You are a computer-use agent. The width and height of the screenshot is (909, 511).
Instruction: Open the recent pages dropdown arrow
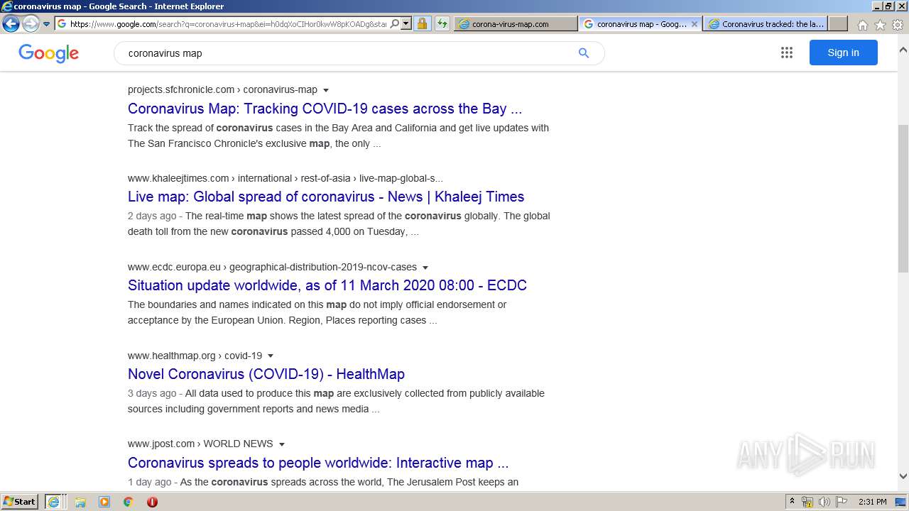pos(46,24)
